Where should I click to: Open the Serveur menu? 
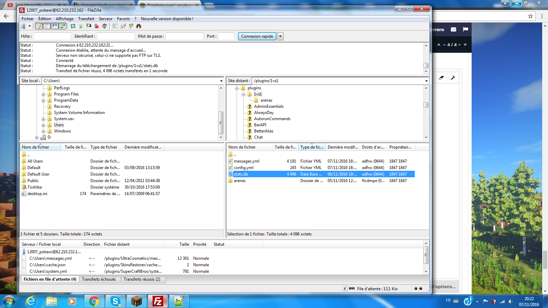point(105,19)
